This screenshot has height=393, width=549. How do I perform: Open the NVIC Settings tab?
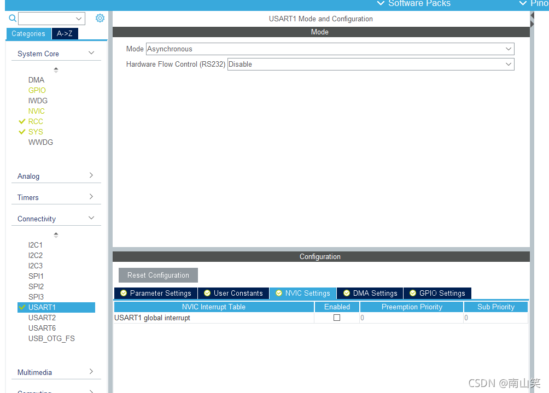[x=303, y=294]
